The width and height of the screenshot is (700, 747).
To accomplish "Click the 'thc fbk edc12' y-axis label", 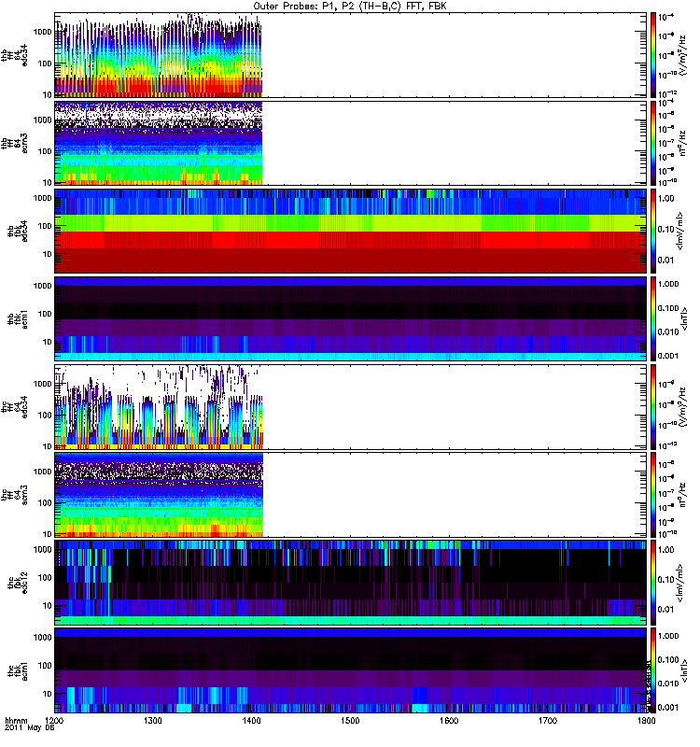I will (18, 582).
